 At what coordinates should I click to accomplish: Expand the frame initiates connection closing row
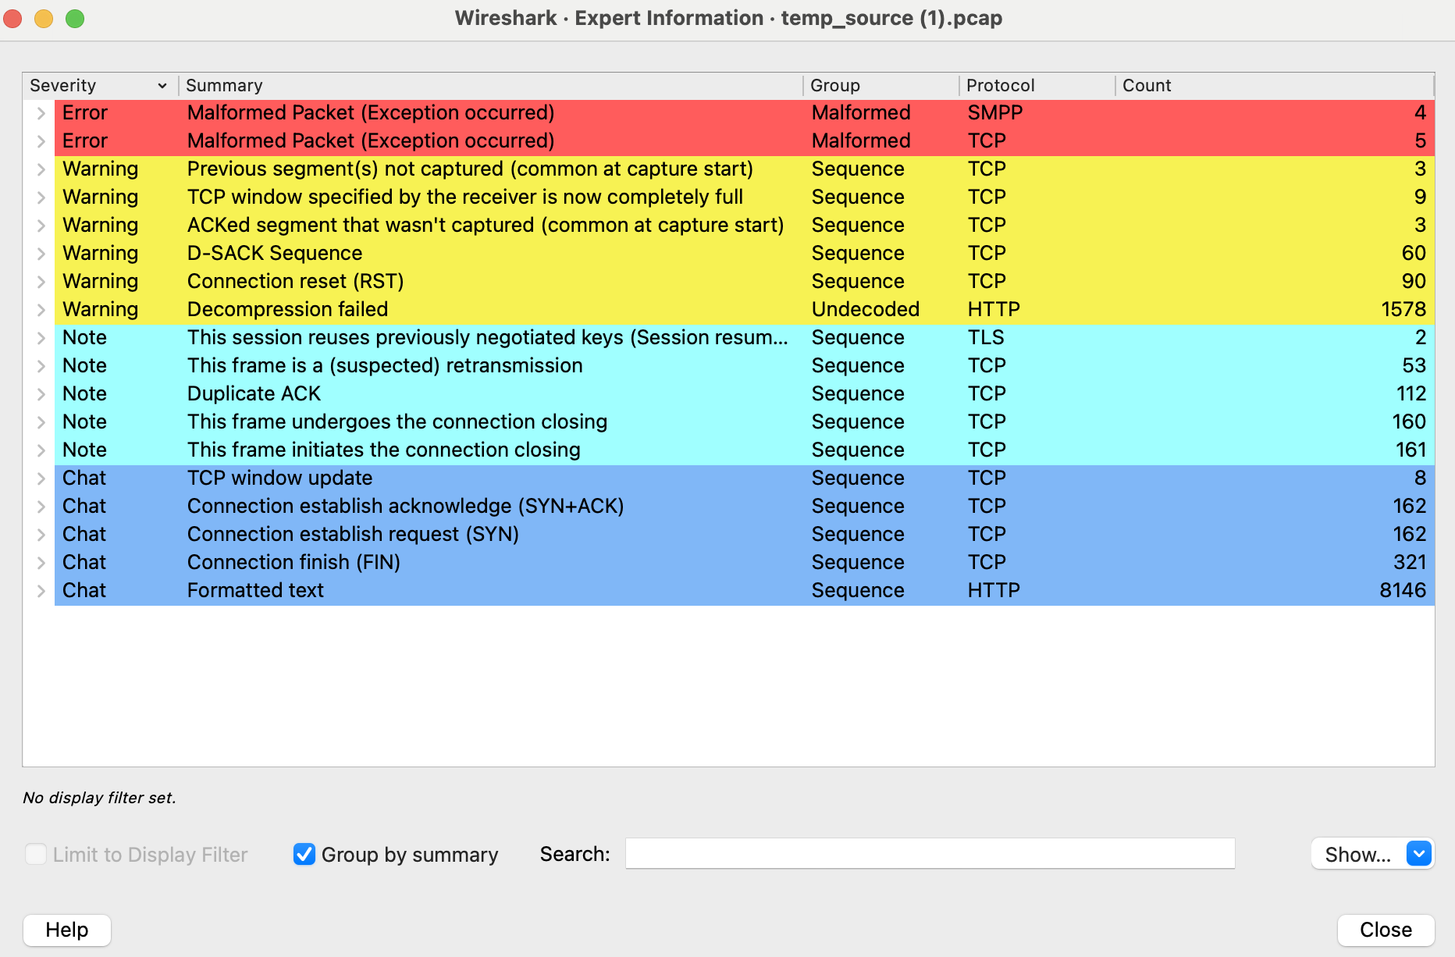(x=41, y=450)
